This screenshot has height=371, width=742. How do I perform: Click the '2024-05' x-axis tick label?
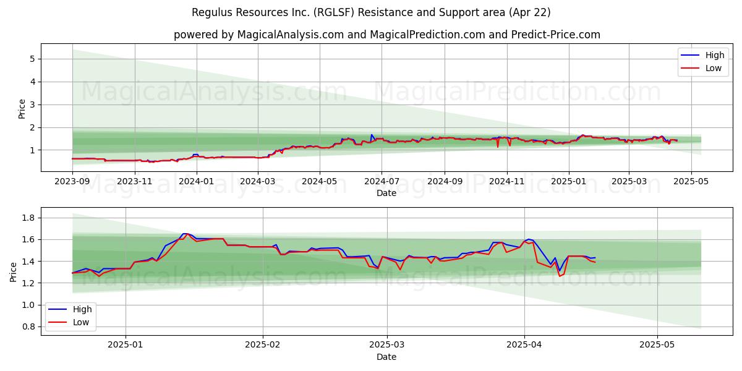319,181
